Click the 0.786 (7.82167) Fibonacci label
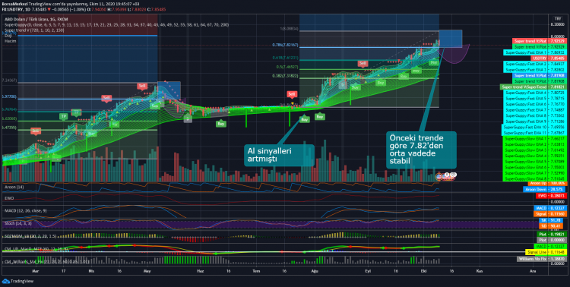570x287 pixels. pos(285,45)
